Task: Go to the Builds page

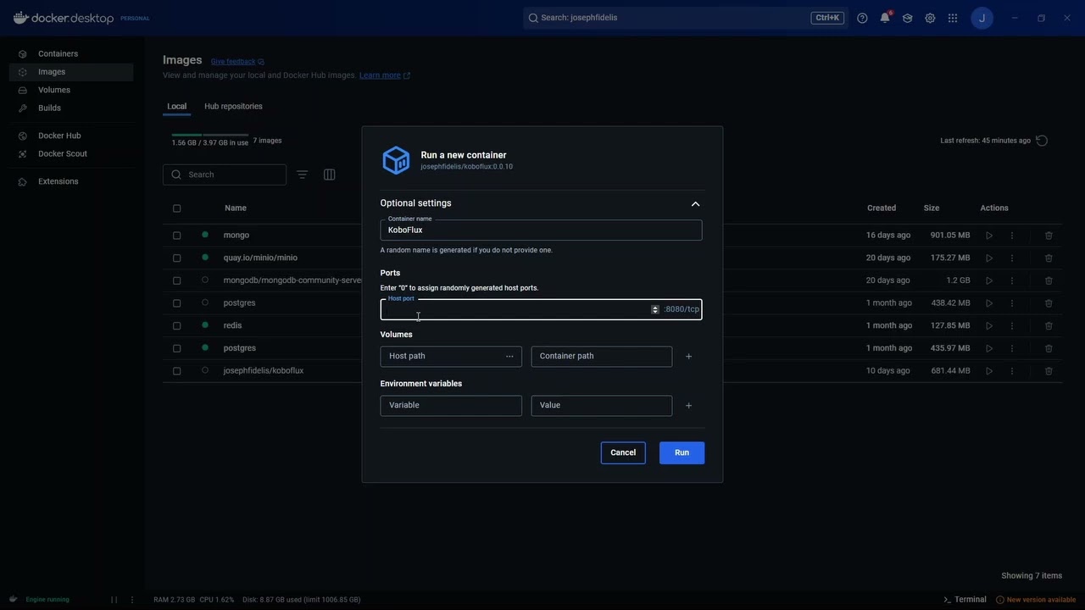Action: [49, 108]
